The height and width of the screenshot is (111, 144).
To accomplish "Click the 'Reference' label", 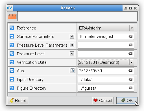I will point(27,28).
